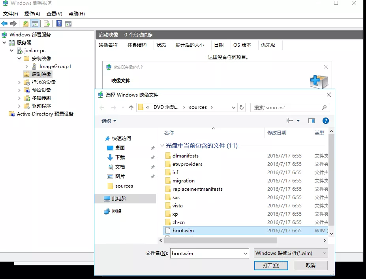
Task: Click the blue help icon in the file dialog
Action: click(326, 121)
